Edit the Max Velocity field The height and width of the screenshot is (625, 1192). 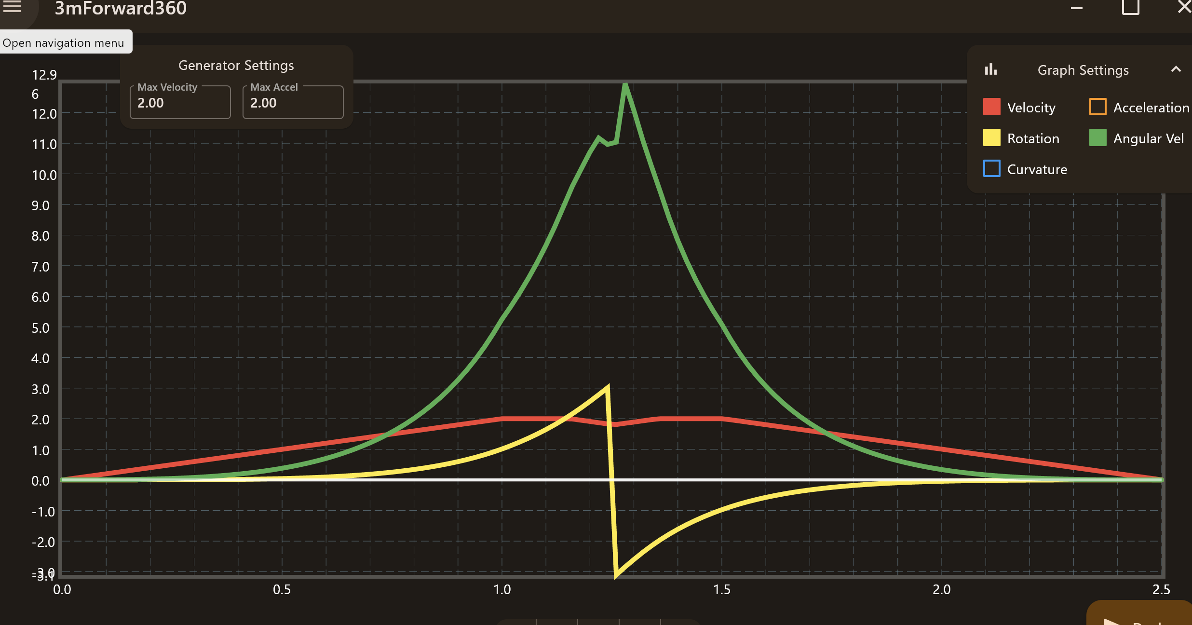[179, 102]
